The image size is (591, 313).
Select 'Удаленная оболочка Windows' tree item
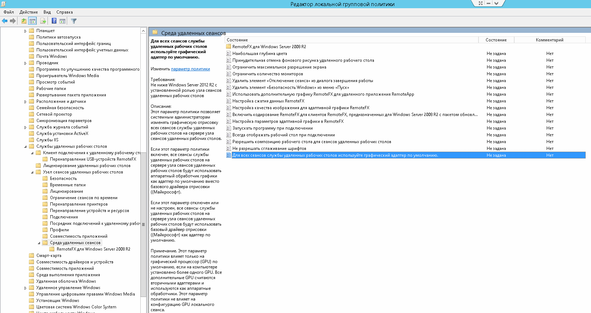pos(66,281)
